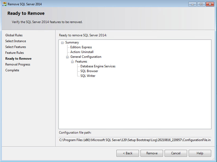
Task: Select SQL Writer in the features tree
Action: point(88,76)
